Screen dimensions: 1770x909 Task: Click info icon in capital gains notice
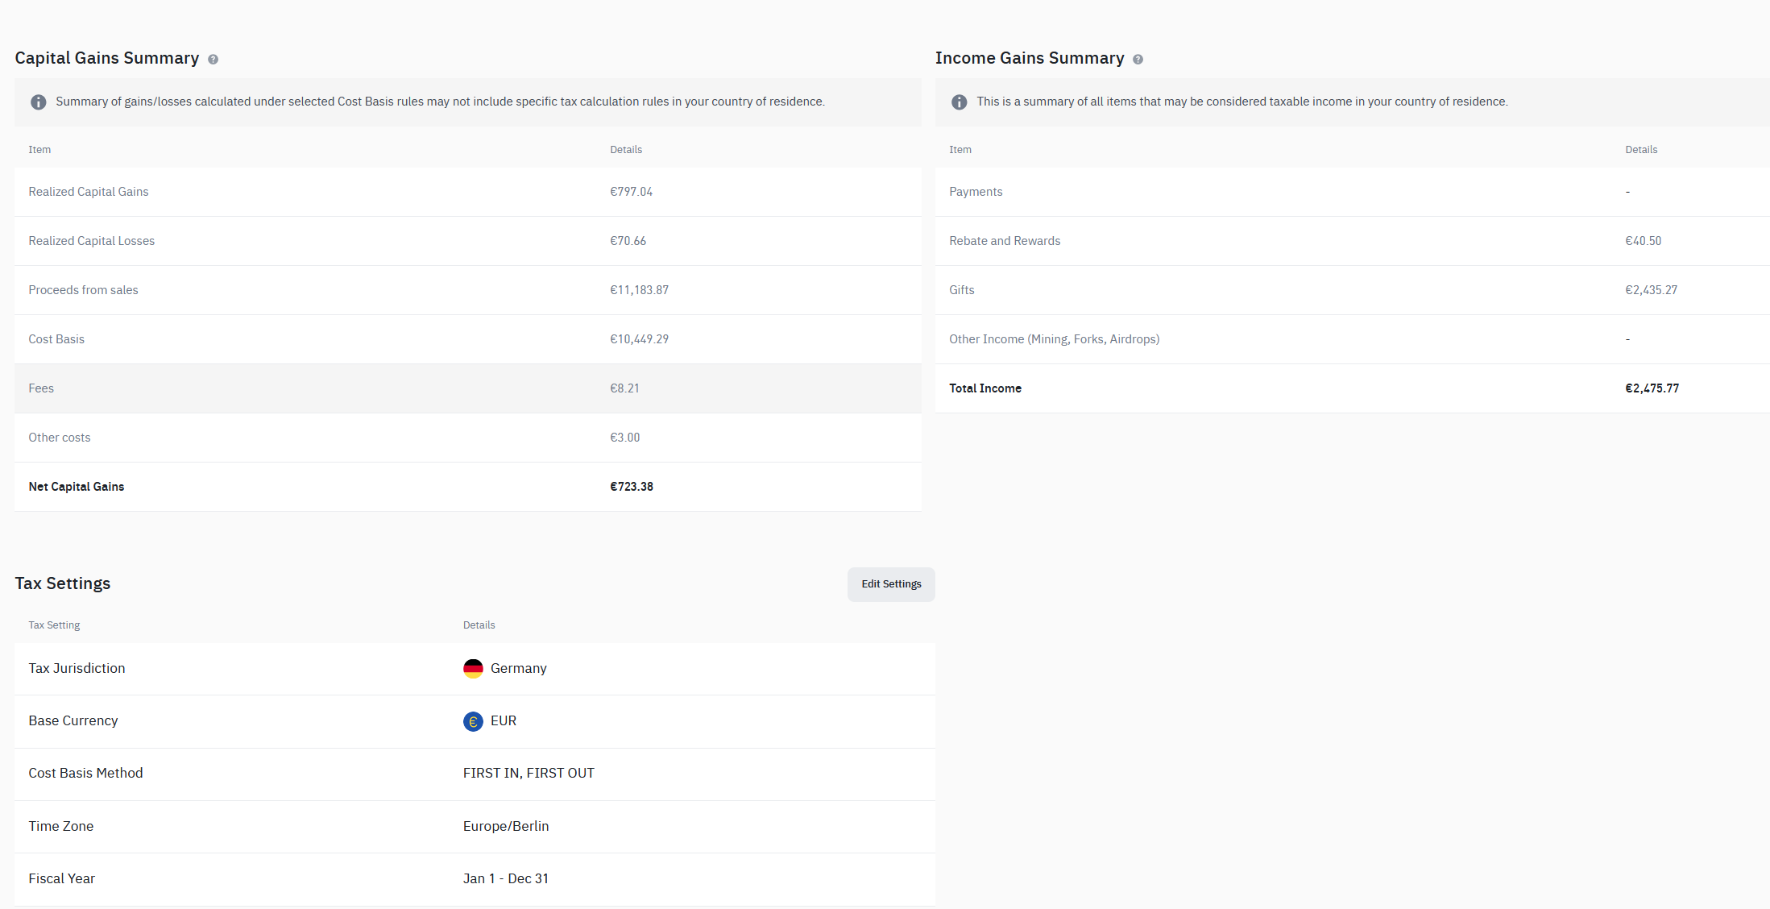tap(38, 102)
